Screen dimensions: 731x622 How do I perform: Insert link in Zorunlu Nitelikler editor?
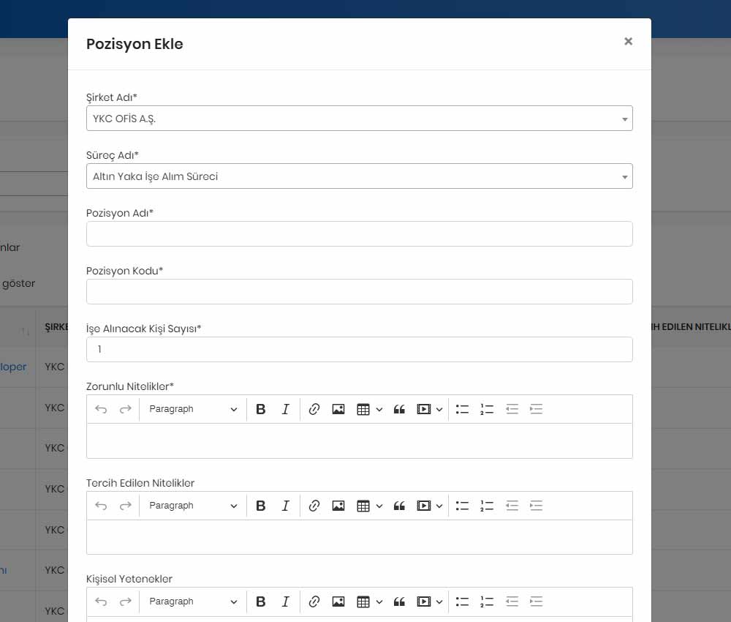[314, 409]
